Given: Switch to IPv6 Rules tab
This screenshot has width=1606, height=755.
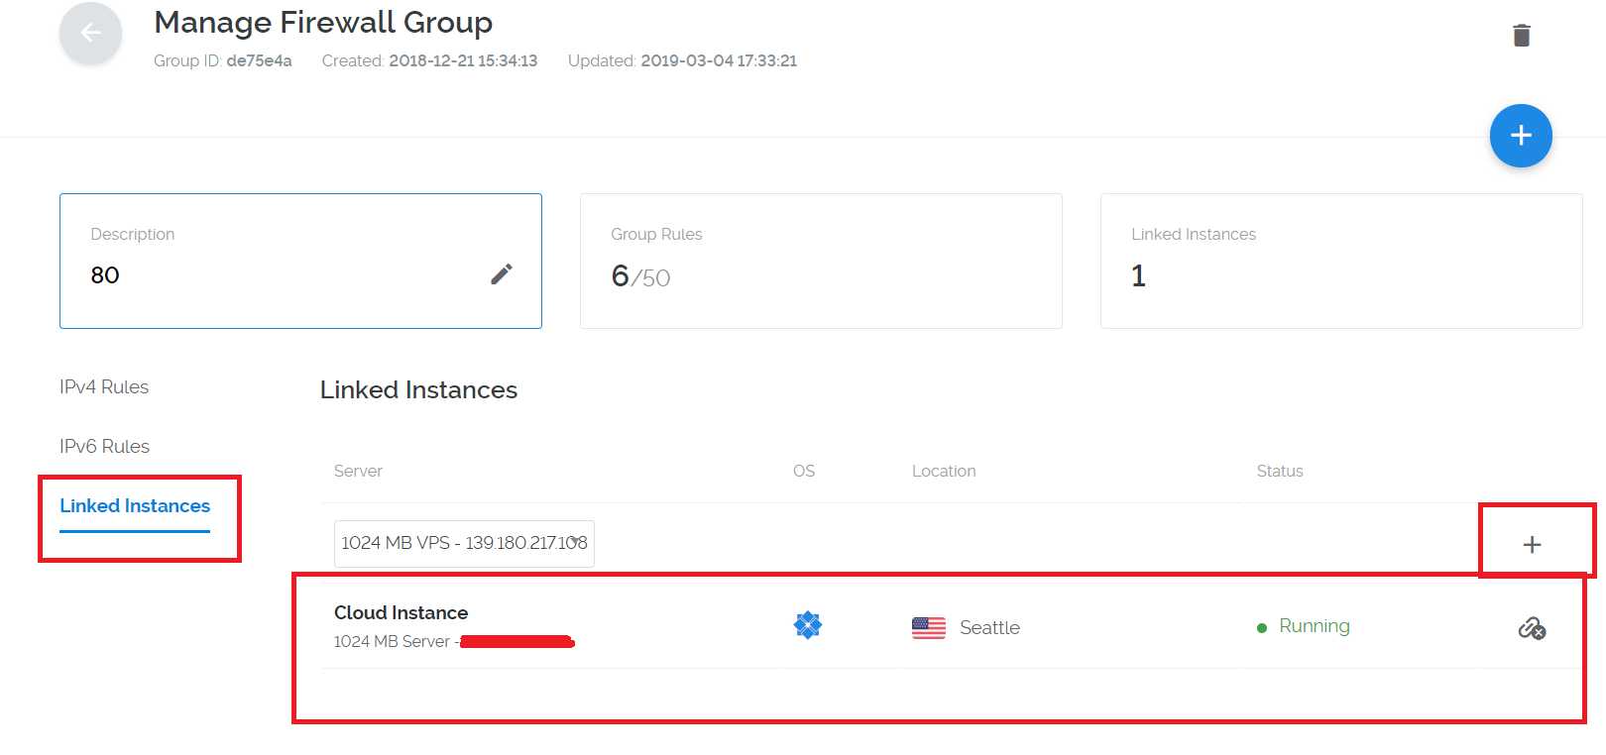Looking at the screenshot, I should pyautogui.click(x=104, y=446).
